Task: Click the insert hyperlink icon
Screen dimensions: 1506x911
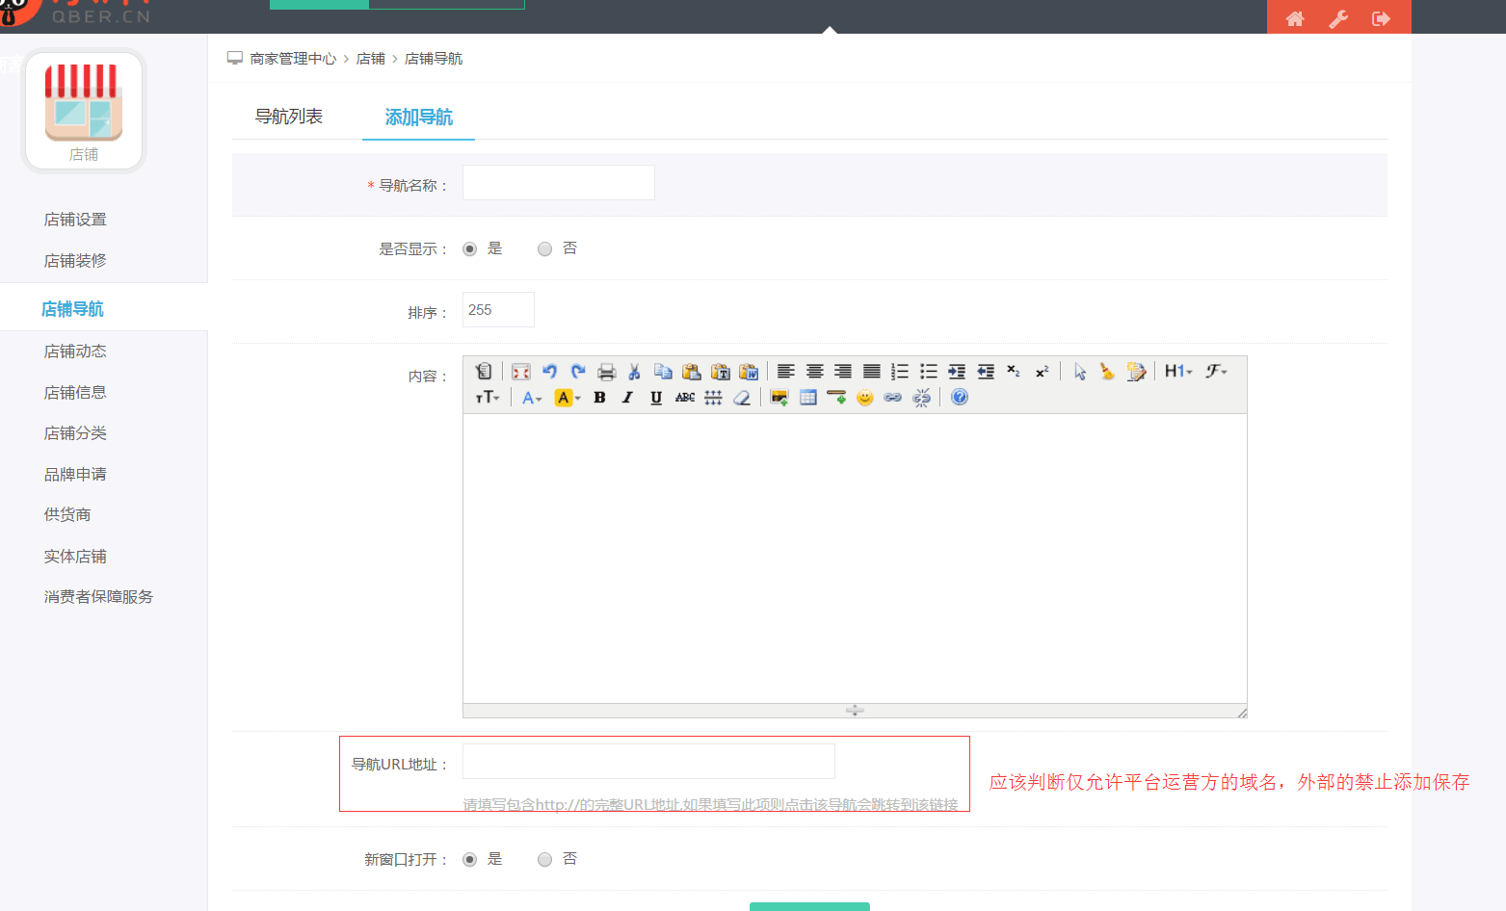Action: 893,398
